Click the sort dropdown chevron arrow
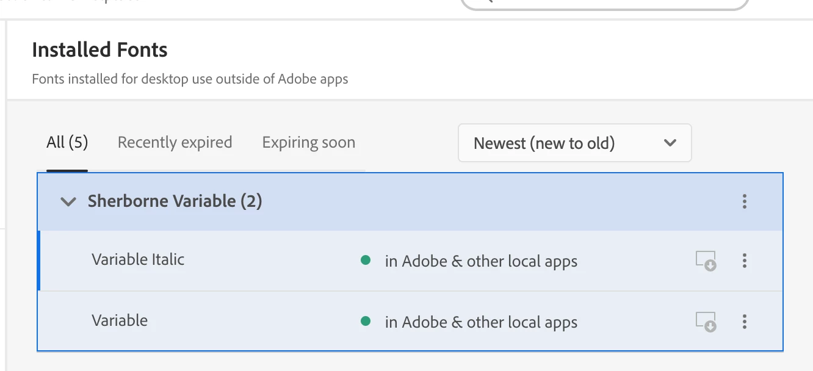The image size is (813, 371). [x=670, y=143]
